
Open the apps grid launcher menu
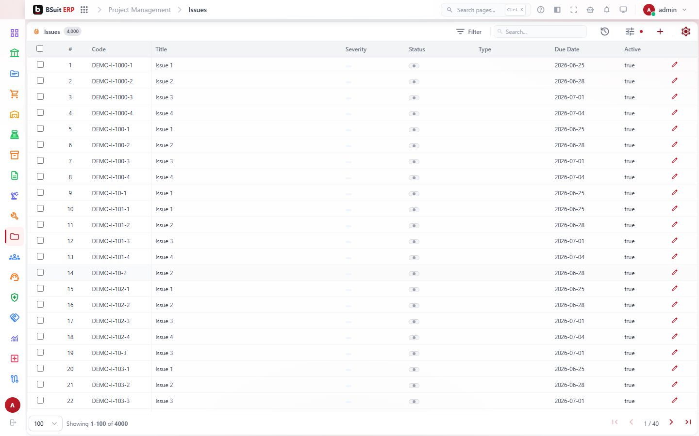pos(84,10)
